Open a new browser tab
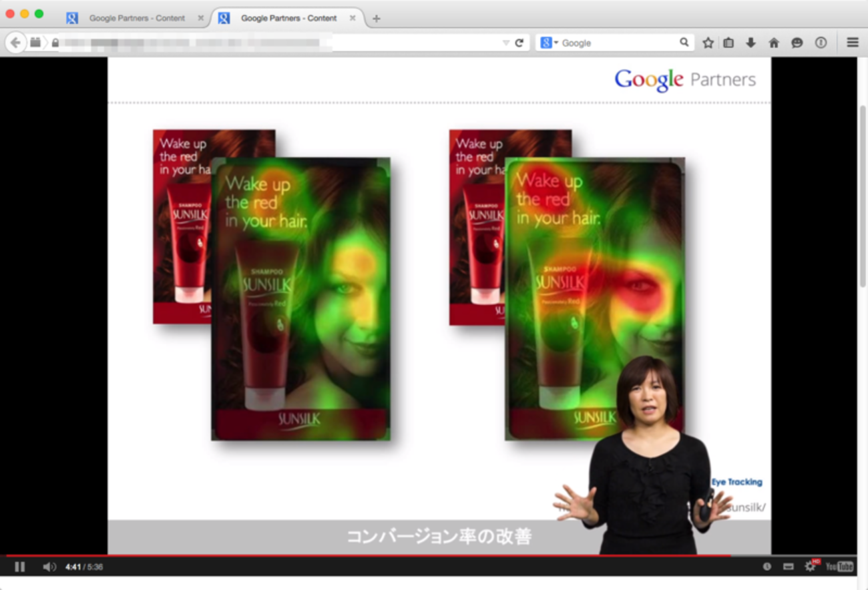 (377, 19)
